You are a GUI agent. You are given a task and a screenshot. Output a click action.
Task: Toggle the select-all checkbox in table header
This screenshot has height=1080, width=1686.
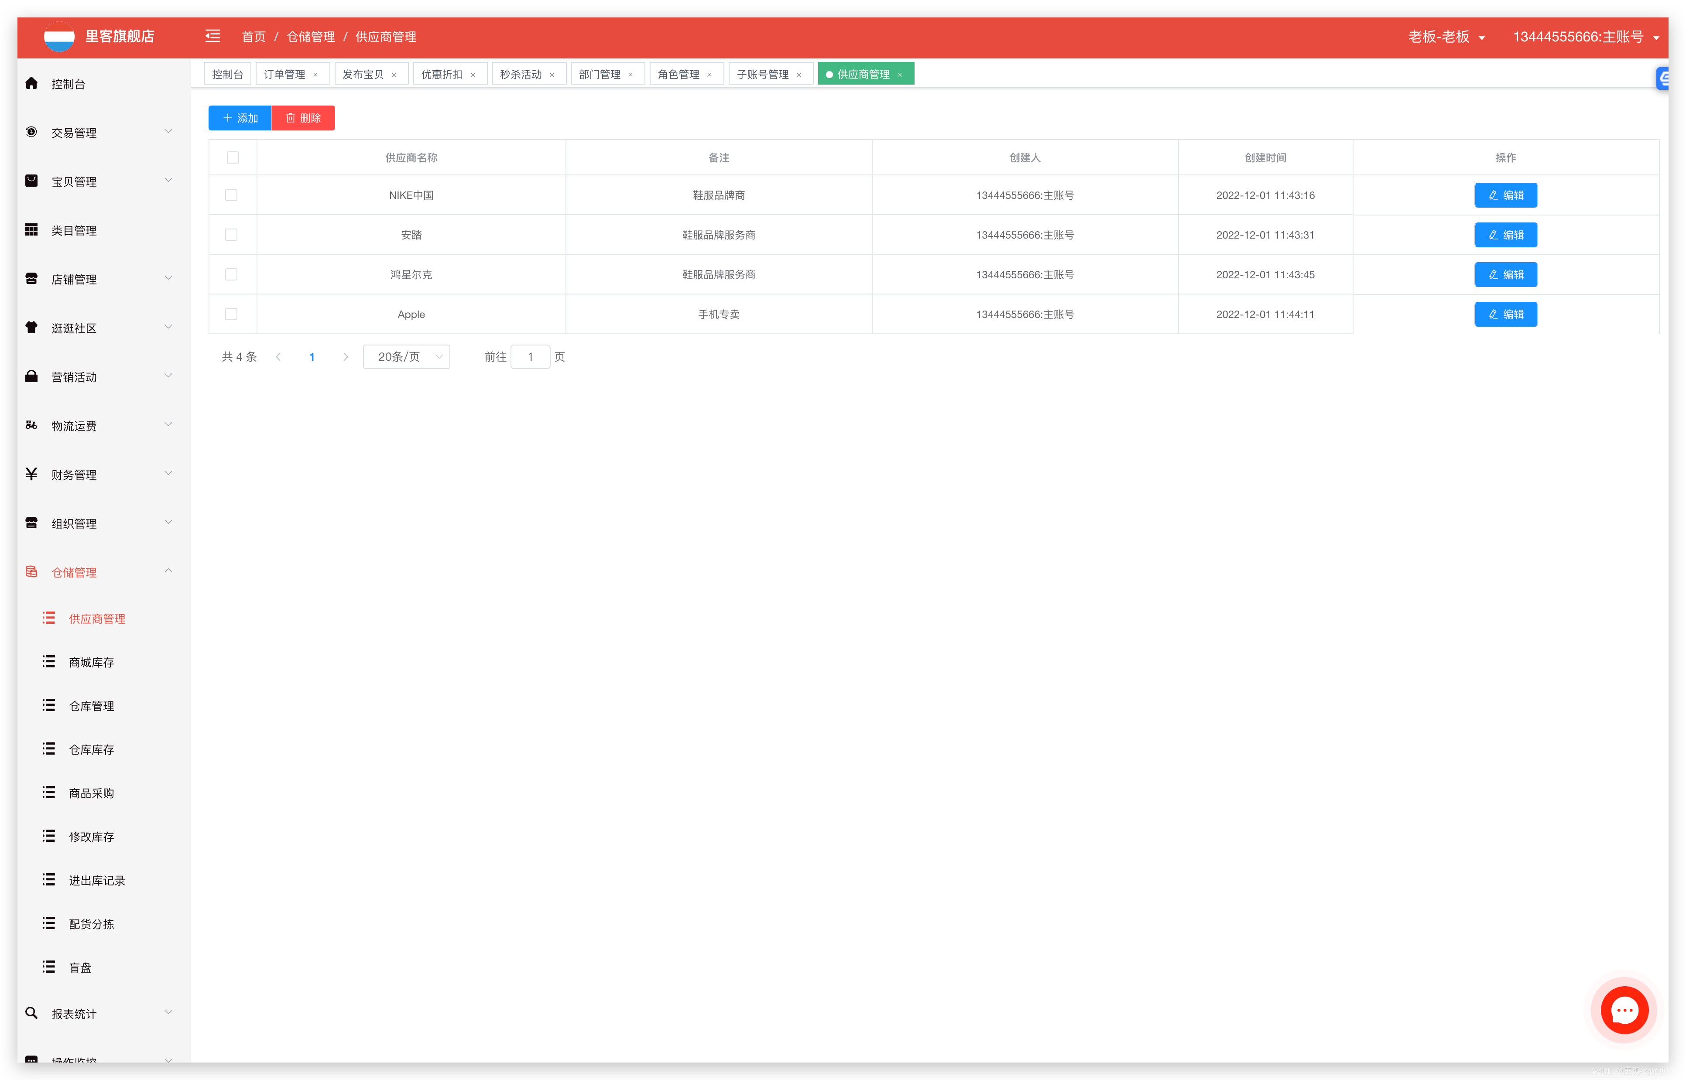pyautogui.click(x=233, y=158)
